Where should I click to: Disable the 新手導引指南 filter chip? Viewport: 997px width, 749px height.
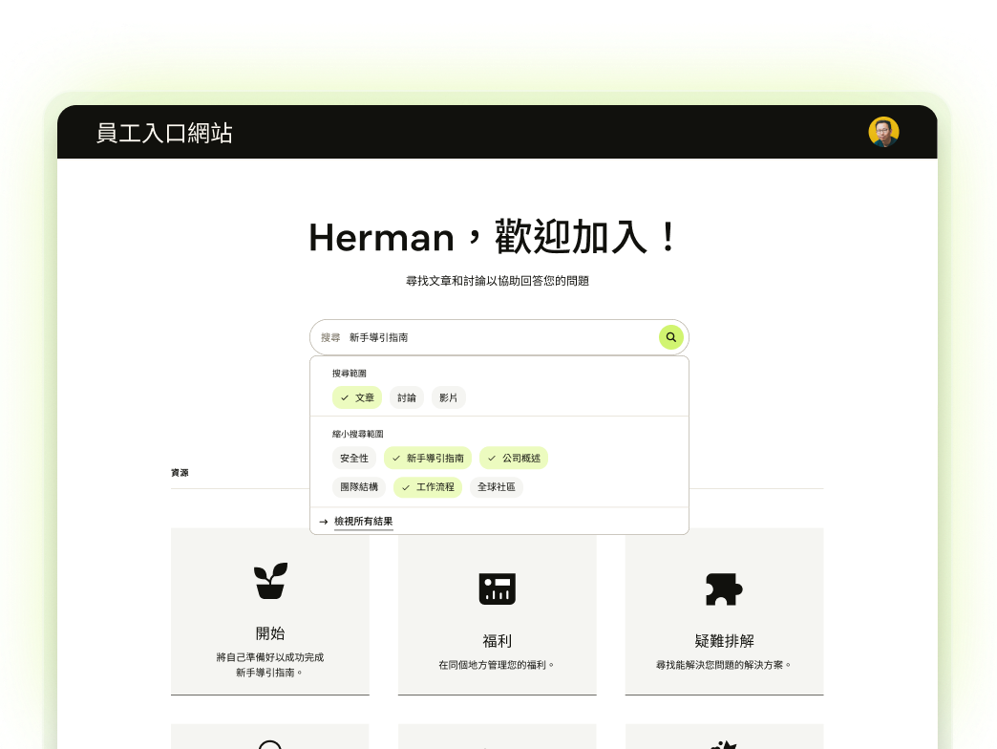[427, 458]
